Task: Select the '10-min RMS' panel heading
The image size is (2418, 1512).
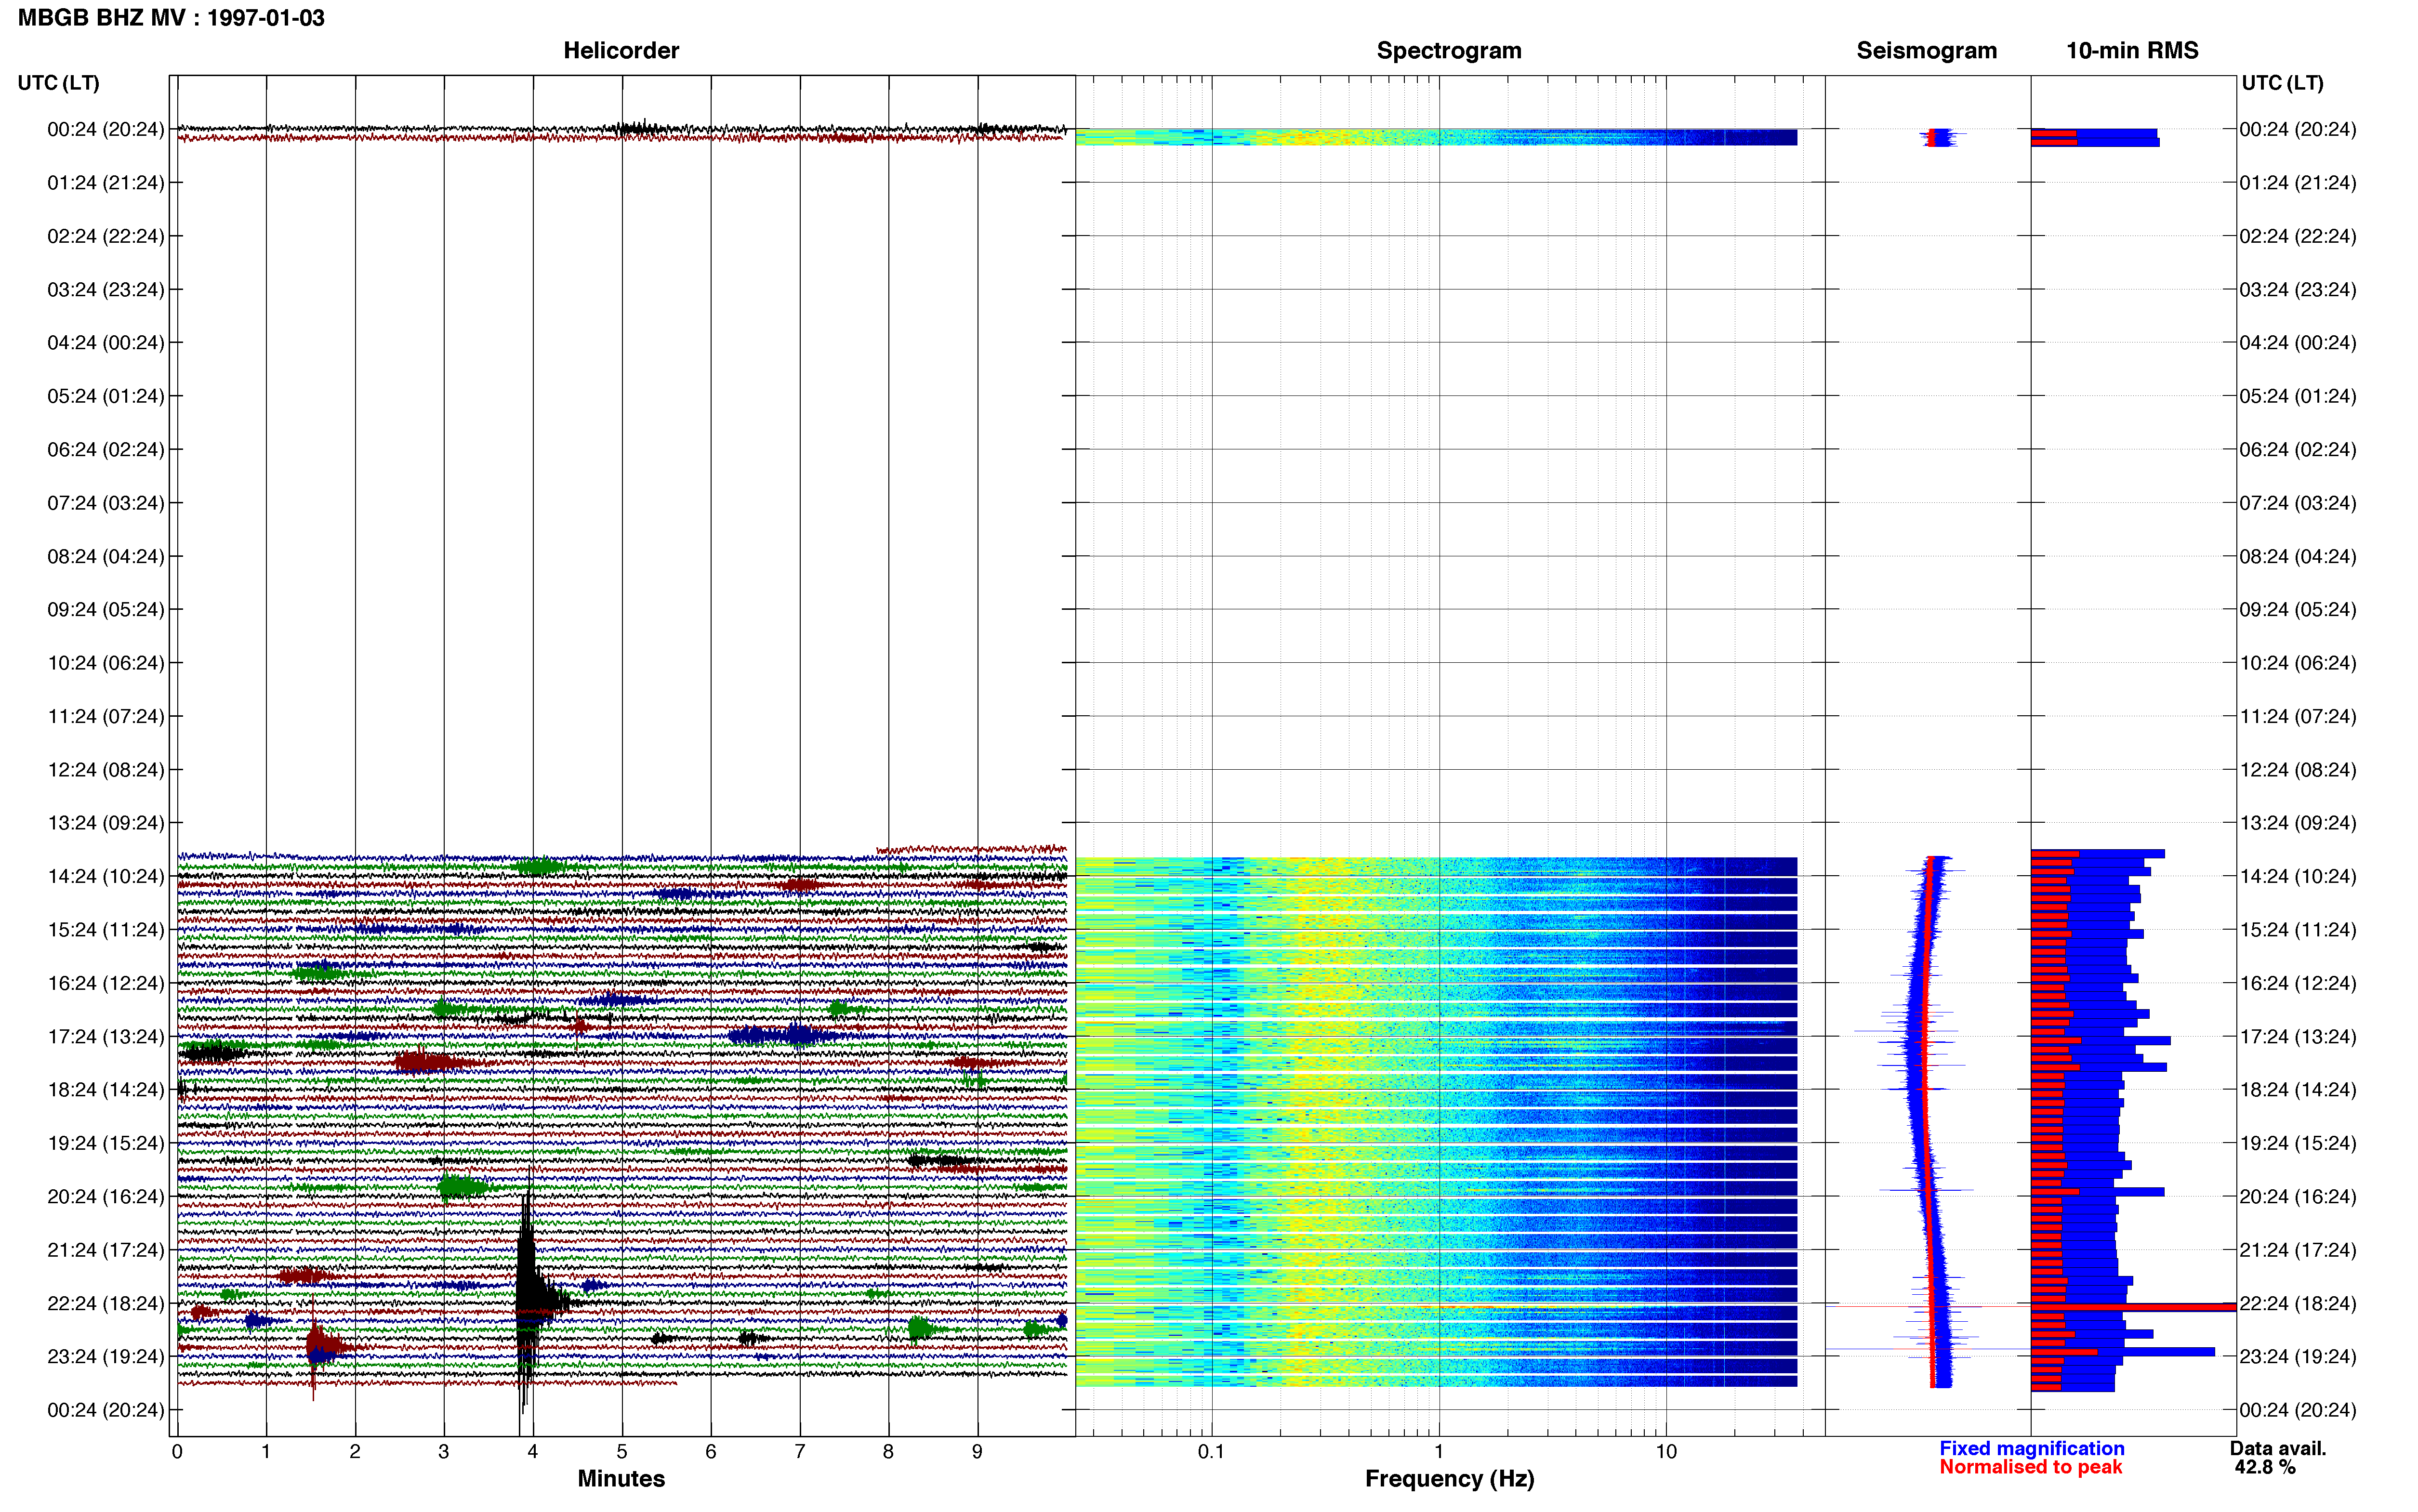Action: click(x=2132, y=51)
